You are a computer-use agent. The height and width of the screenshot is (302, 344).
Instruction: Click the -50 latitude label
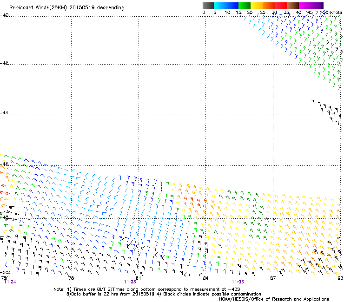(4, 273)
